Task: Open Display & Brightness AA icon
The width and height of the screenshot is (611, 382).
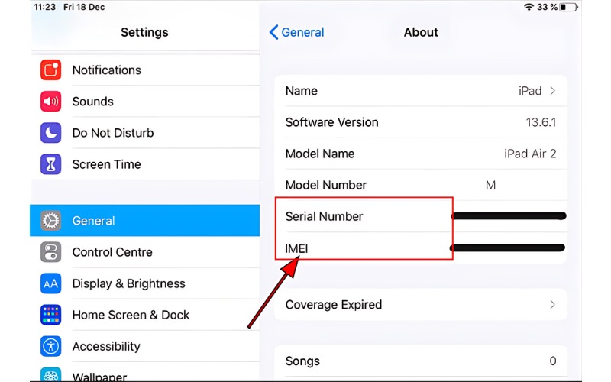Action: (50, 283)
